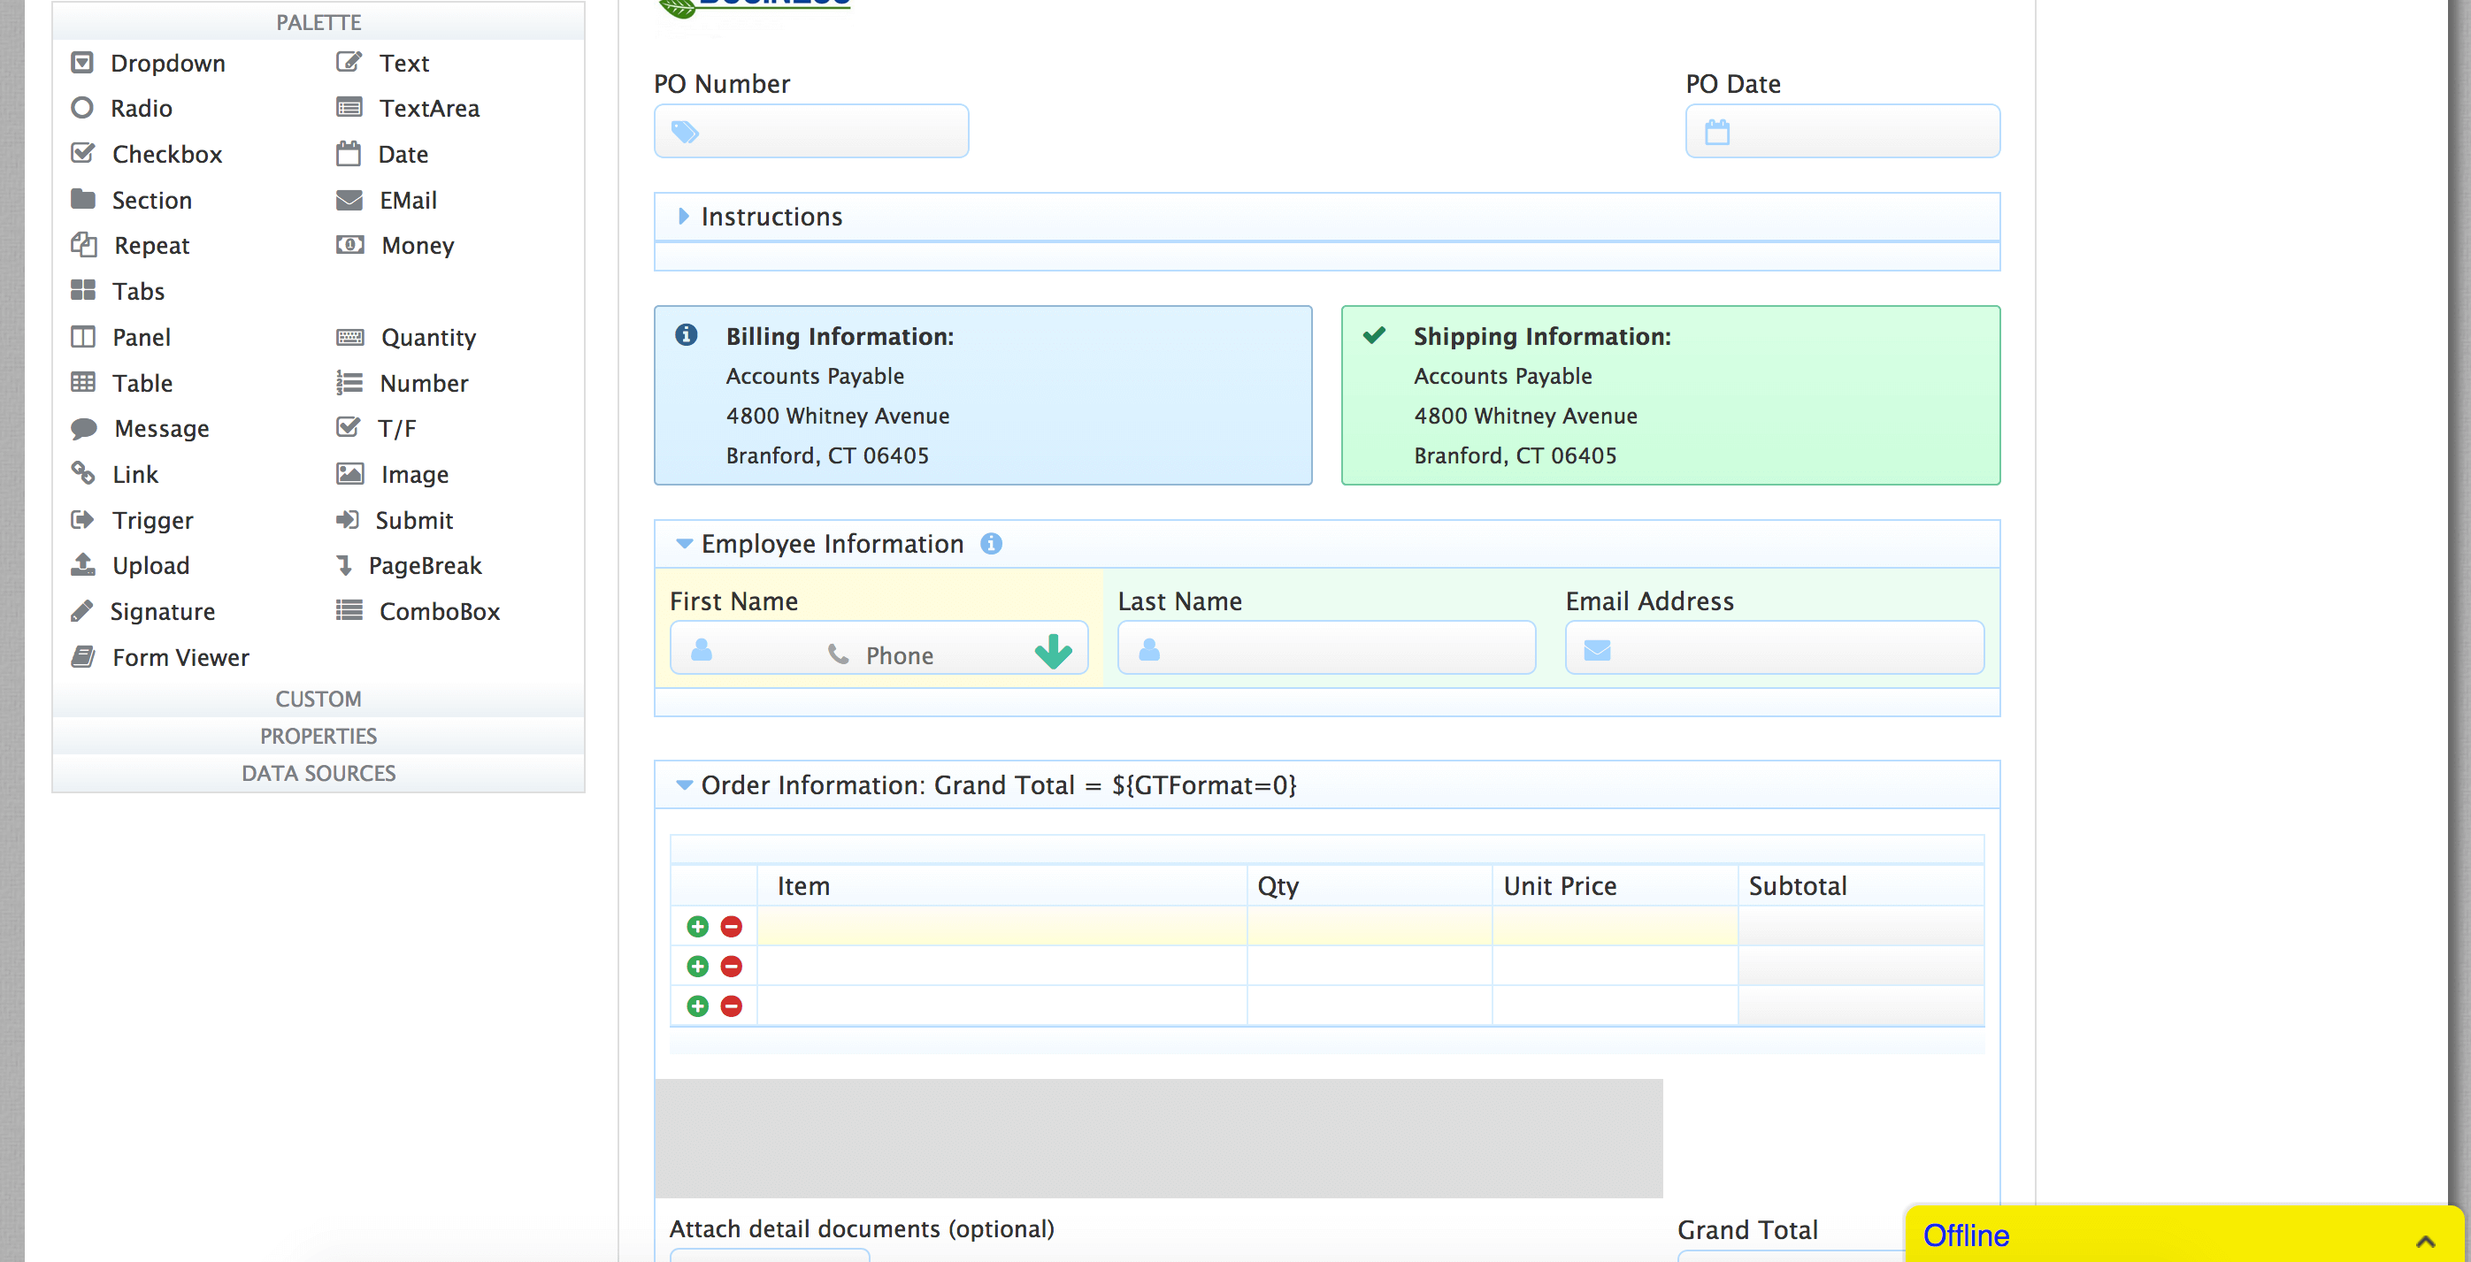The width and height of the screenshot is (2471, 1262).
Task: Open the DATA SOURCES accordion tab
Action: (318, 773)
